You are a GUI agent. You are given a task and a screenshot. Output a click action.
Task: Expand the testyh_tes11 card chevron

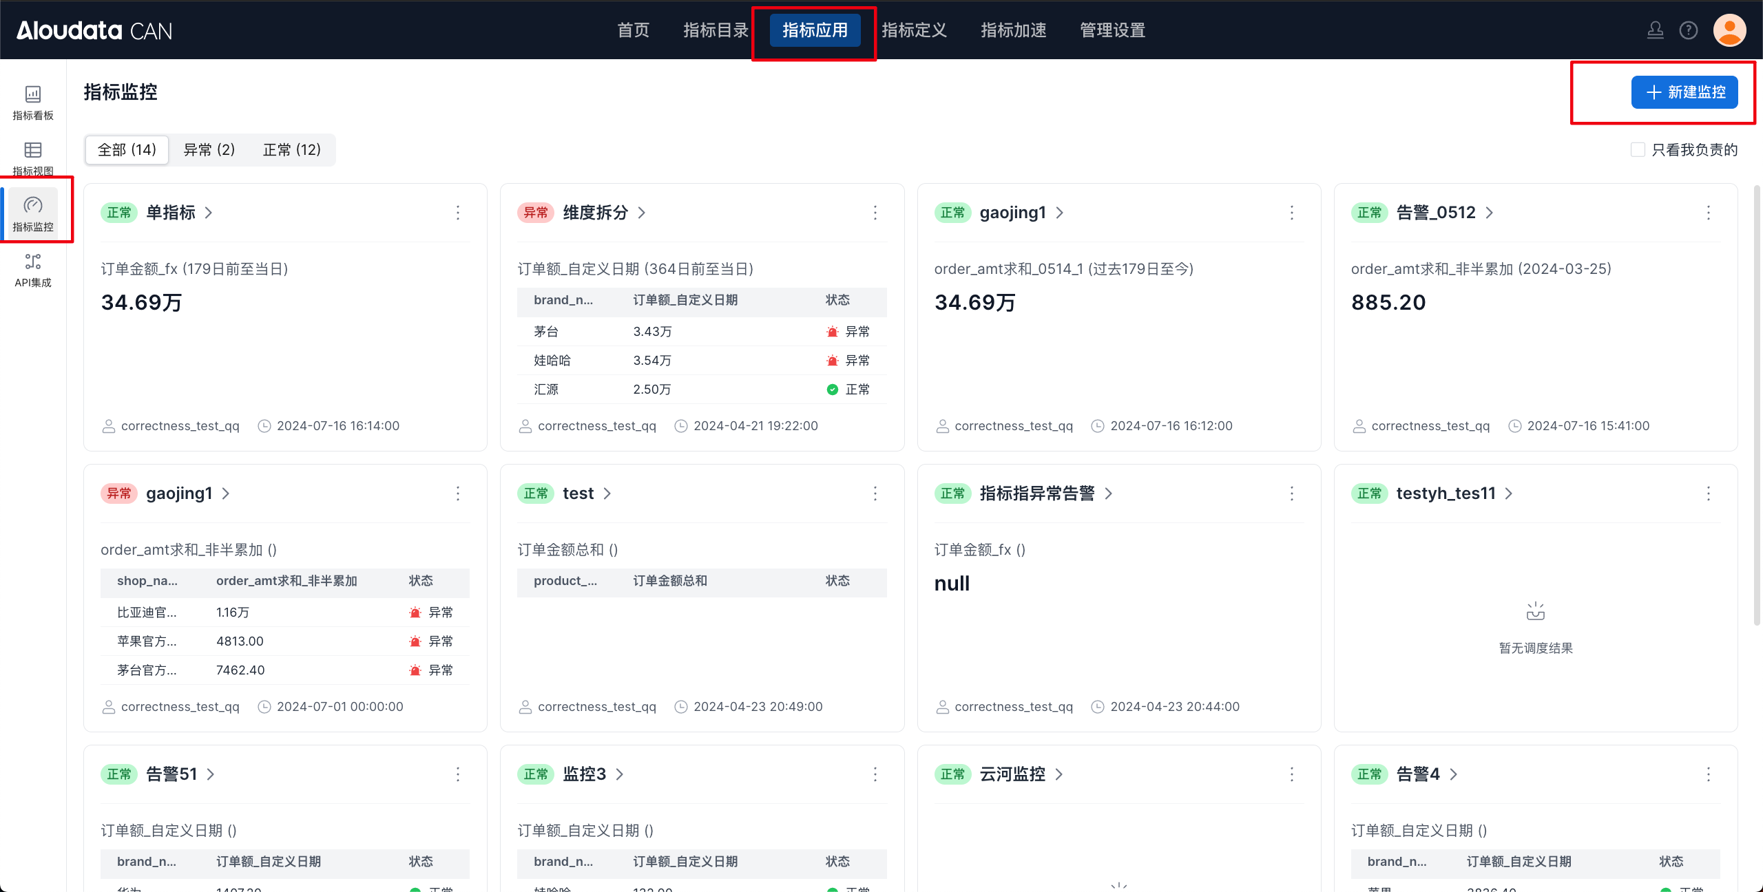coord(1509,493)
